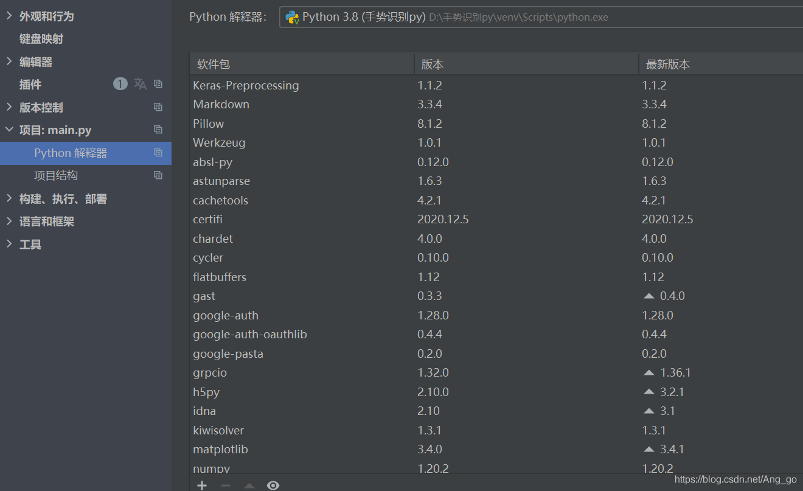Click upgrade arrow next to matplotlib 3.4.1
Screen dimensions: 803x491
point(649,450)
